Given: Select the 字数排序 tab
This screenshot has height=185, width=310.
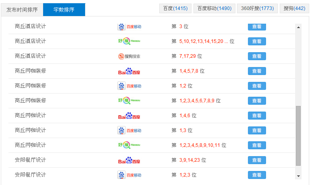Looking at the screenshot, I should tap(64, 10).
